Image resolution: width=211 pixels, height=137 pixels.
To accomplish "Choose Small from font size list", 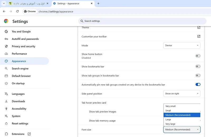I will click(x=168, y=111).
